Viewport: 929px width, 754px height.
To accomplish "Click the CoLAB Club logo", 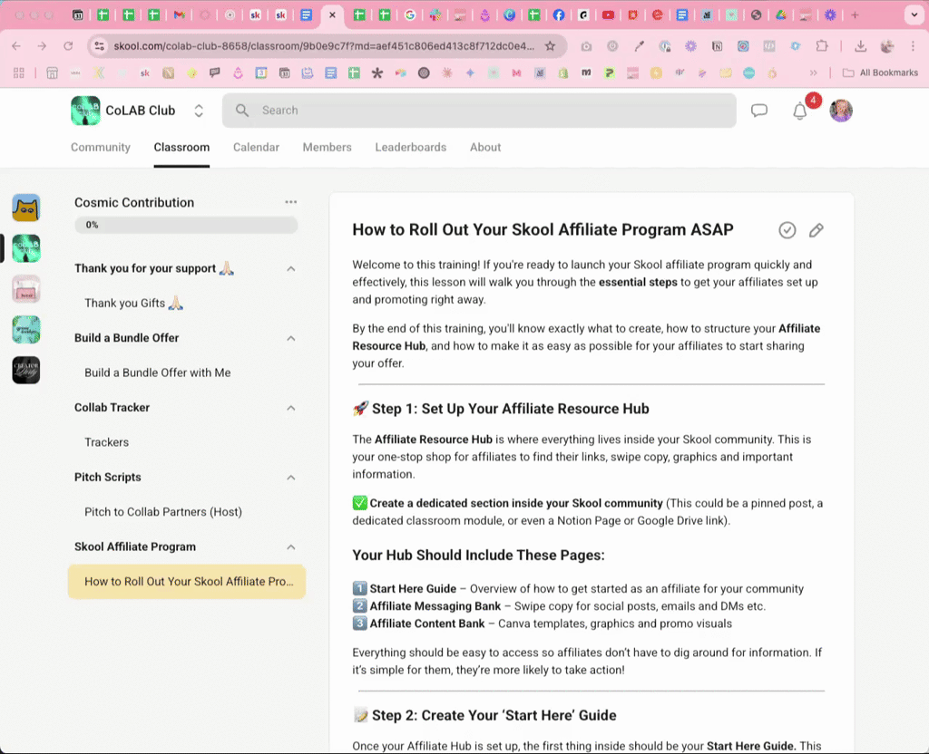I will (85, 111).
